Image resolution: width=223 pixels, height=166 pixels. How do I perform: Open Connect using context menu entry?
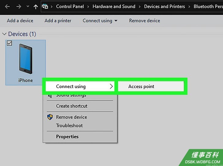click(80, 86)
